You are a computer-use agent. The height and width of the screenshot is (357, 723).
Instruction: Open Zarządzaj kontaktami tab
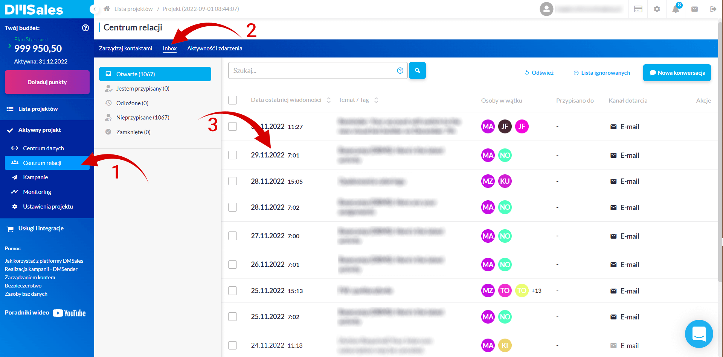[125, 48]
